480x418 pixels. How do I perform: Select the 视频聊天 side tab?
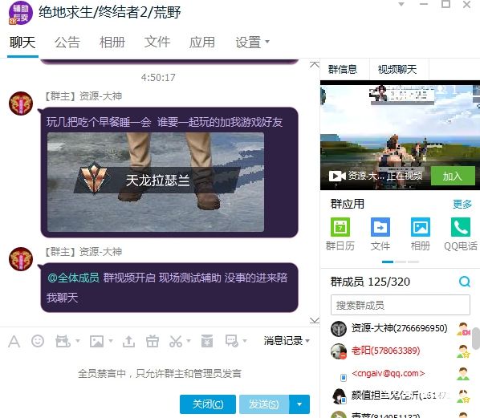[x=397, y=69]
